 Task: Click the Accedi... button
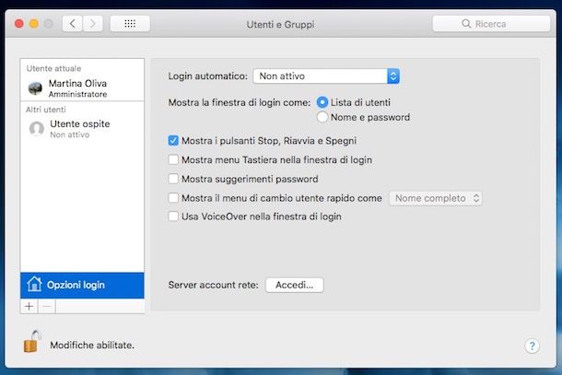[x=294, y=285]
